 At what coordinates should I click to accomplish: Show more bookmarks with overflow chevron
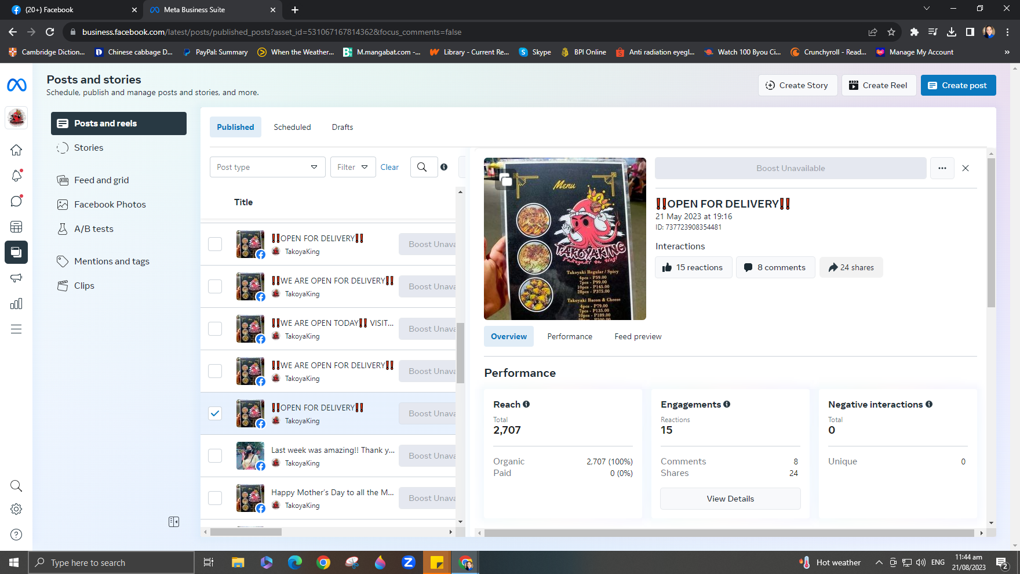[1007, 52]
